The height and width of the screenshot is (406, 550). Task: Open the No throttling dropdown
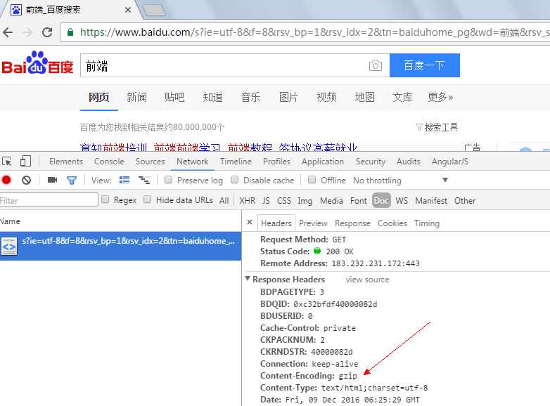401,181
